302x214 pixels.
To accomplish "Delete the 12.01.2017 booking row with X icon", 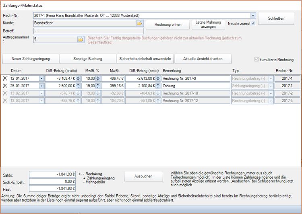I will point(5,78).
